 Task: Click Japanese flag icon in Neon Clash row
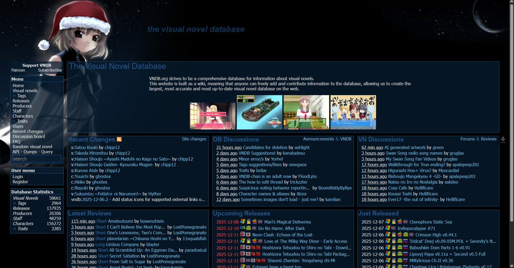pos(248,235)
